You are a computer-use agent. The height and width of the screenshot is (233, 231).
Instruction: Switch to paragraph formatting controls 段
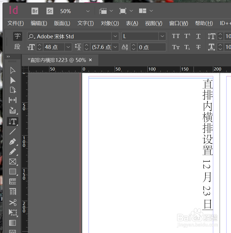point(18,47)
